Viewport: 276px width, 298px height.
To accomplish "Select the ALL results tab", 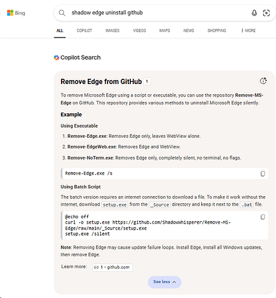I will tap(60, 30).
